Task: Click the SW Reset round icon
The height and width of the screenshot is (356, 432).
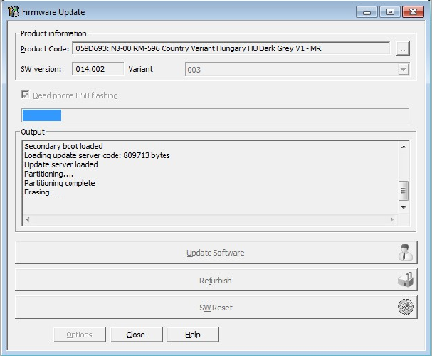Action: coord(405,308)
